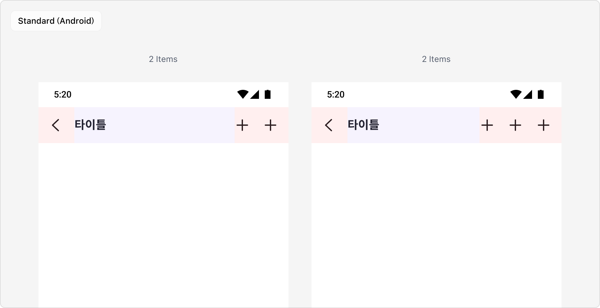
Task: Tap the first plus icon on left phone
Action: (x=243, y=125)
